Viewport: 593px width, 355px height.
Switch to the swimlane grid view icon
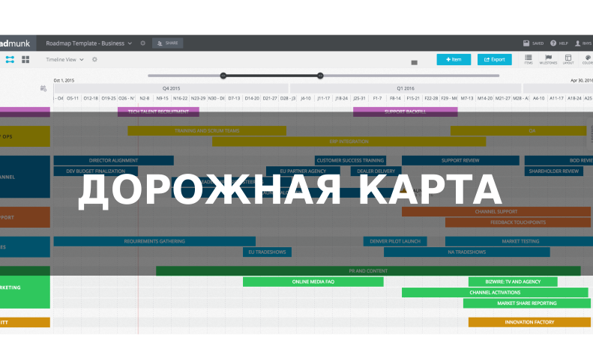click(25, 59)
